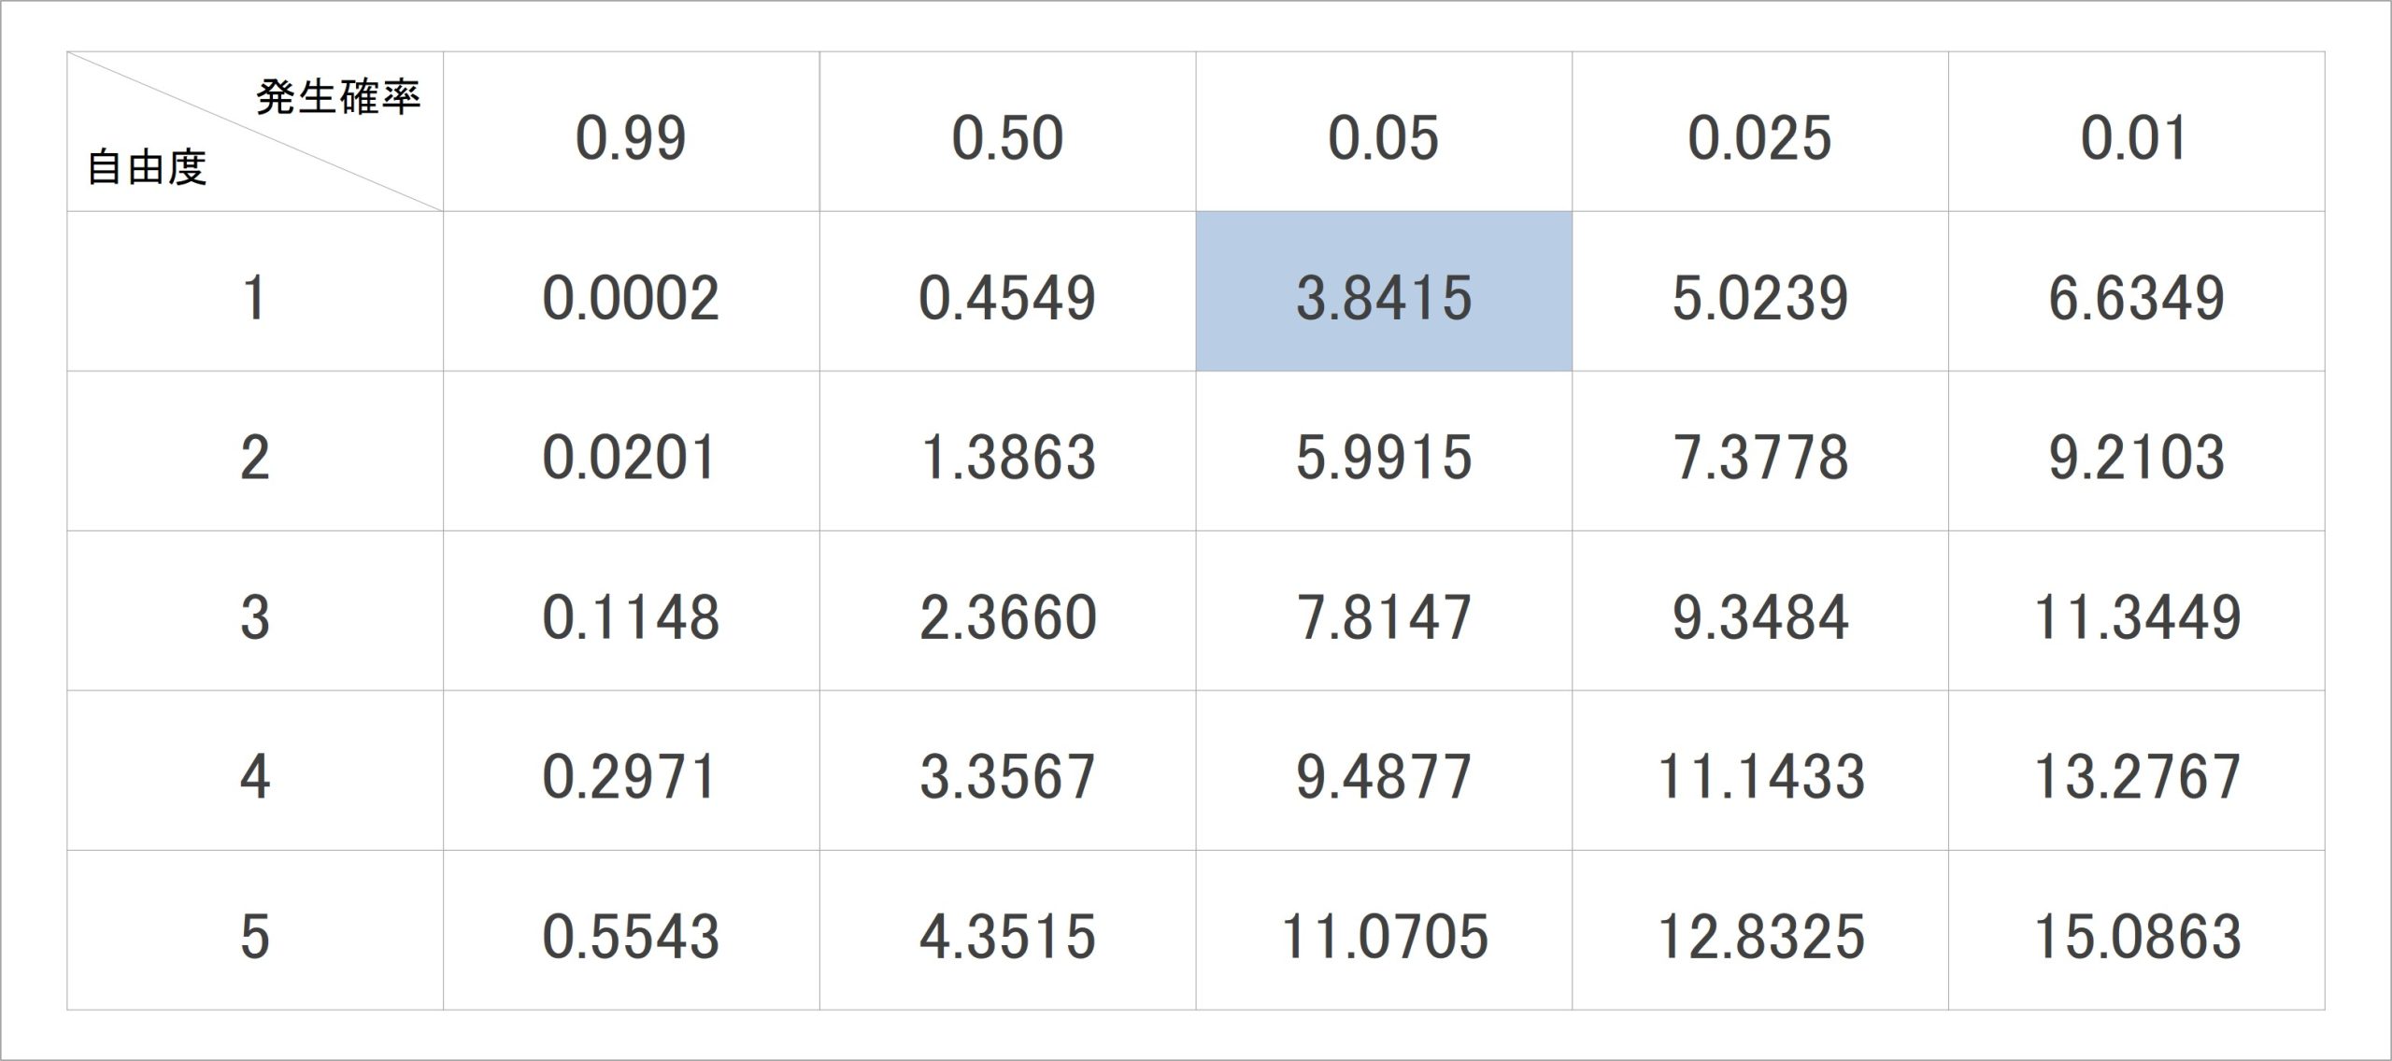Click the cell with value 1.3863

tap(1008, 451)
